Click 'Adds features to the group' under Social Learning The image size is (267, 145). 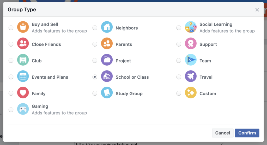click(227, 31)
